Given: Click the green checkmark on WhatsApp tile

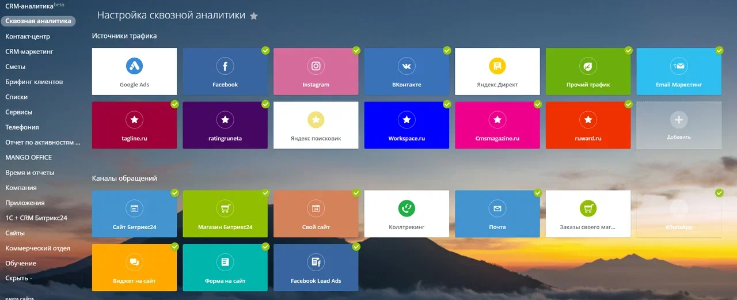Looking at the screenshot, I should [719, 193].
